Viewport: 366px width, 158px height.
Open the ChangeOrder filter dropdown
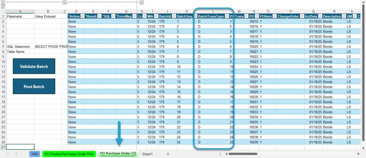pos(302,16)
